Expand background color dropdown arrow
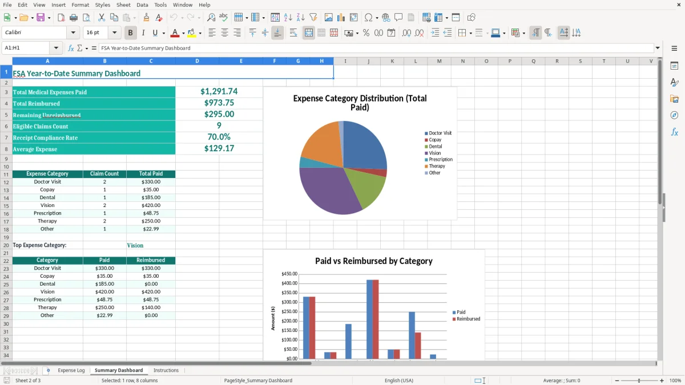685x385 pixels. click(200, 33)
